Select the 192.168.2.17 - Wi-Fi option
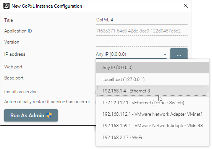The width and height of the screenshot is (212, 149). 152,138
